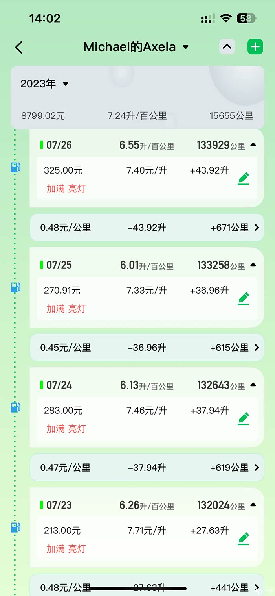
Task: Collapse the 07/25 record card
Action: click(253, 265)
